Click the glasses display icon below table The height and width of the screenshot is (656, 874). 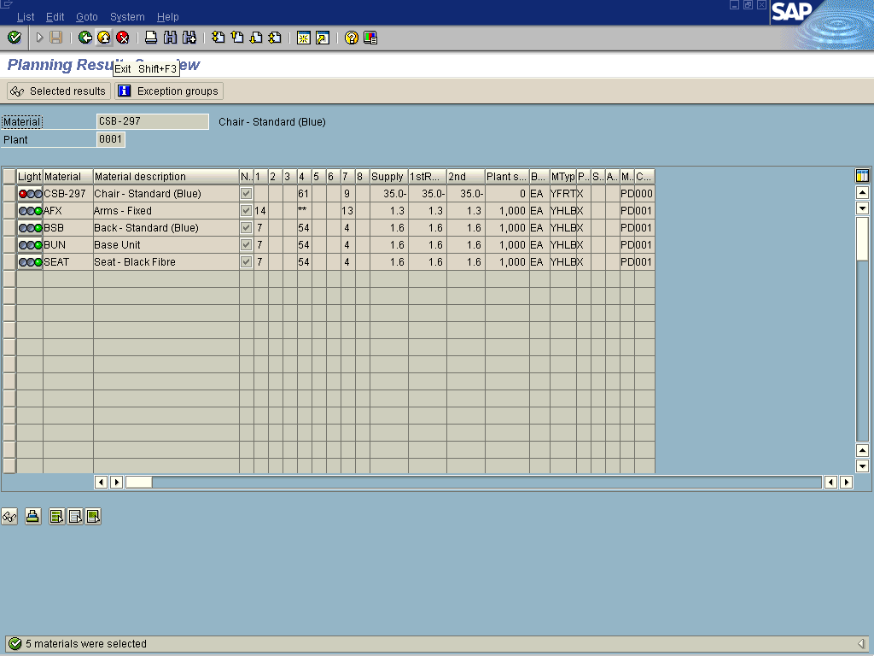(9, 517)
